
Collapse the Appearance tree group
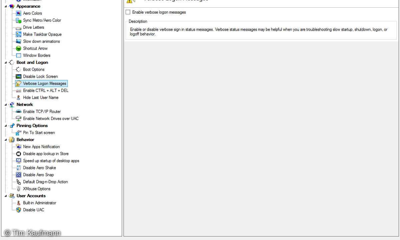point(6,6)
